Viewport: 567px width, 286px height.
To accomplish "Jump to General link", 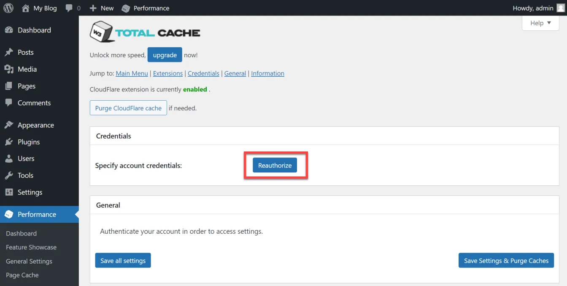I will tap(235, 73).
